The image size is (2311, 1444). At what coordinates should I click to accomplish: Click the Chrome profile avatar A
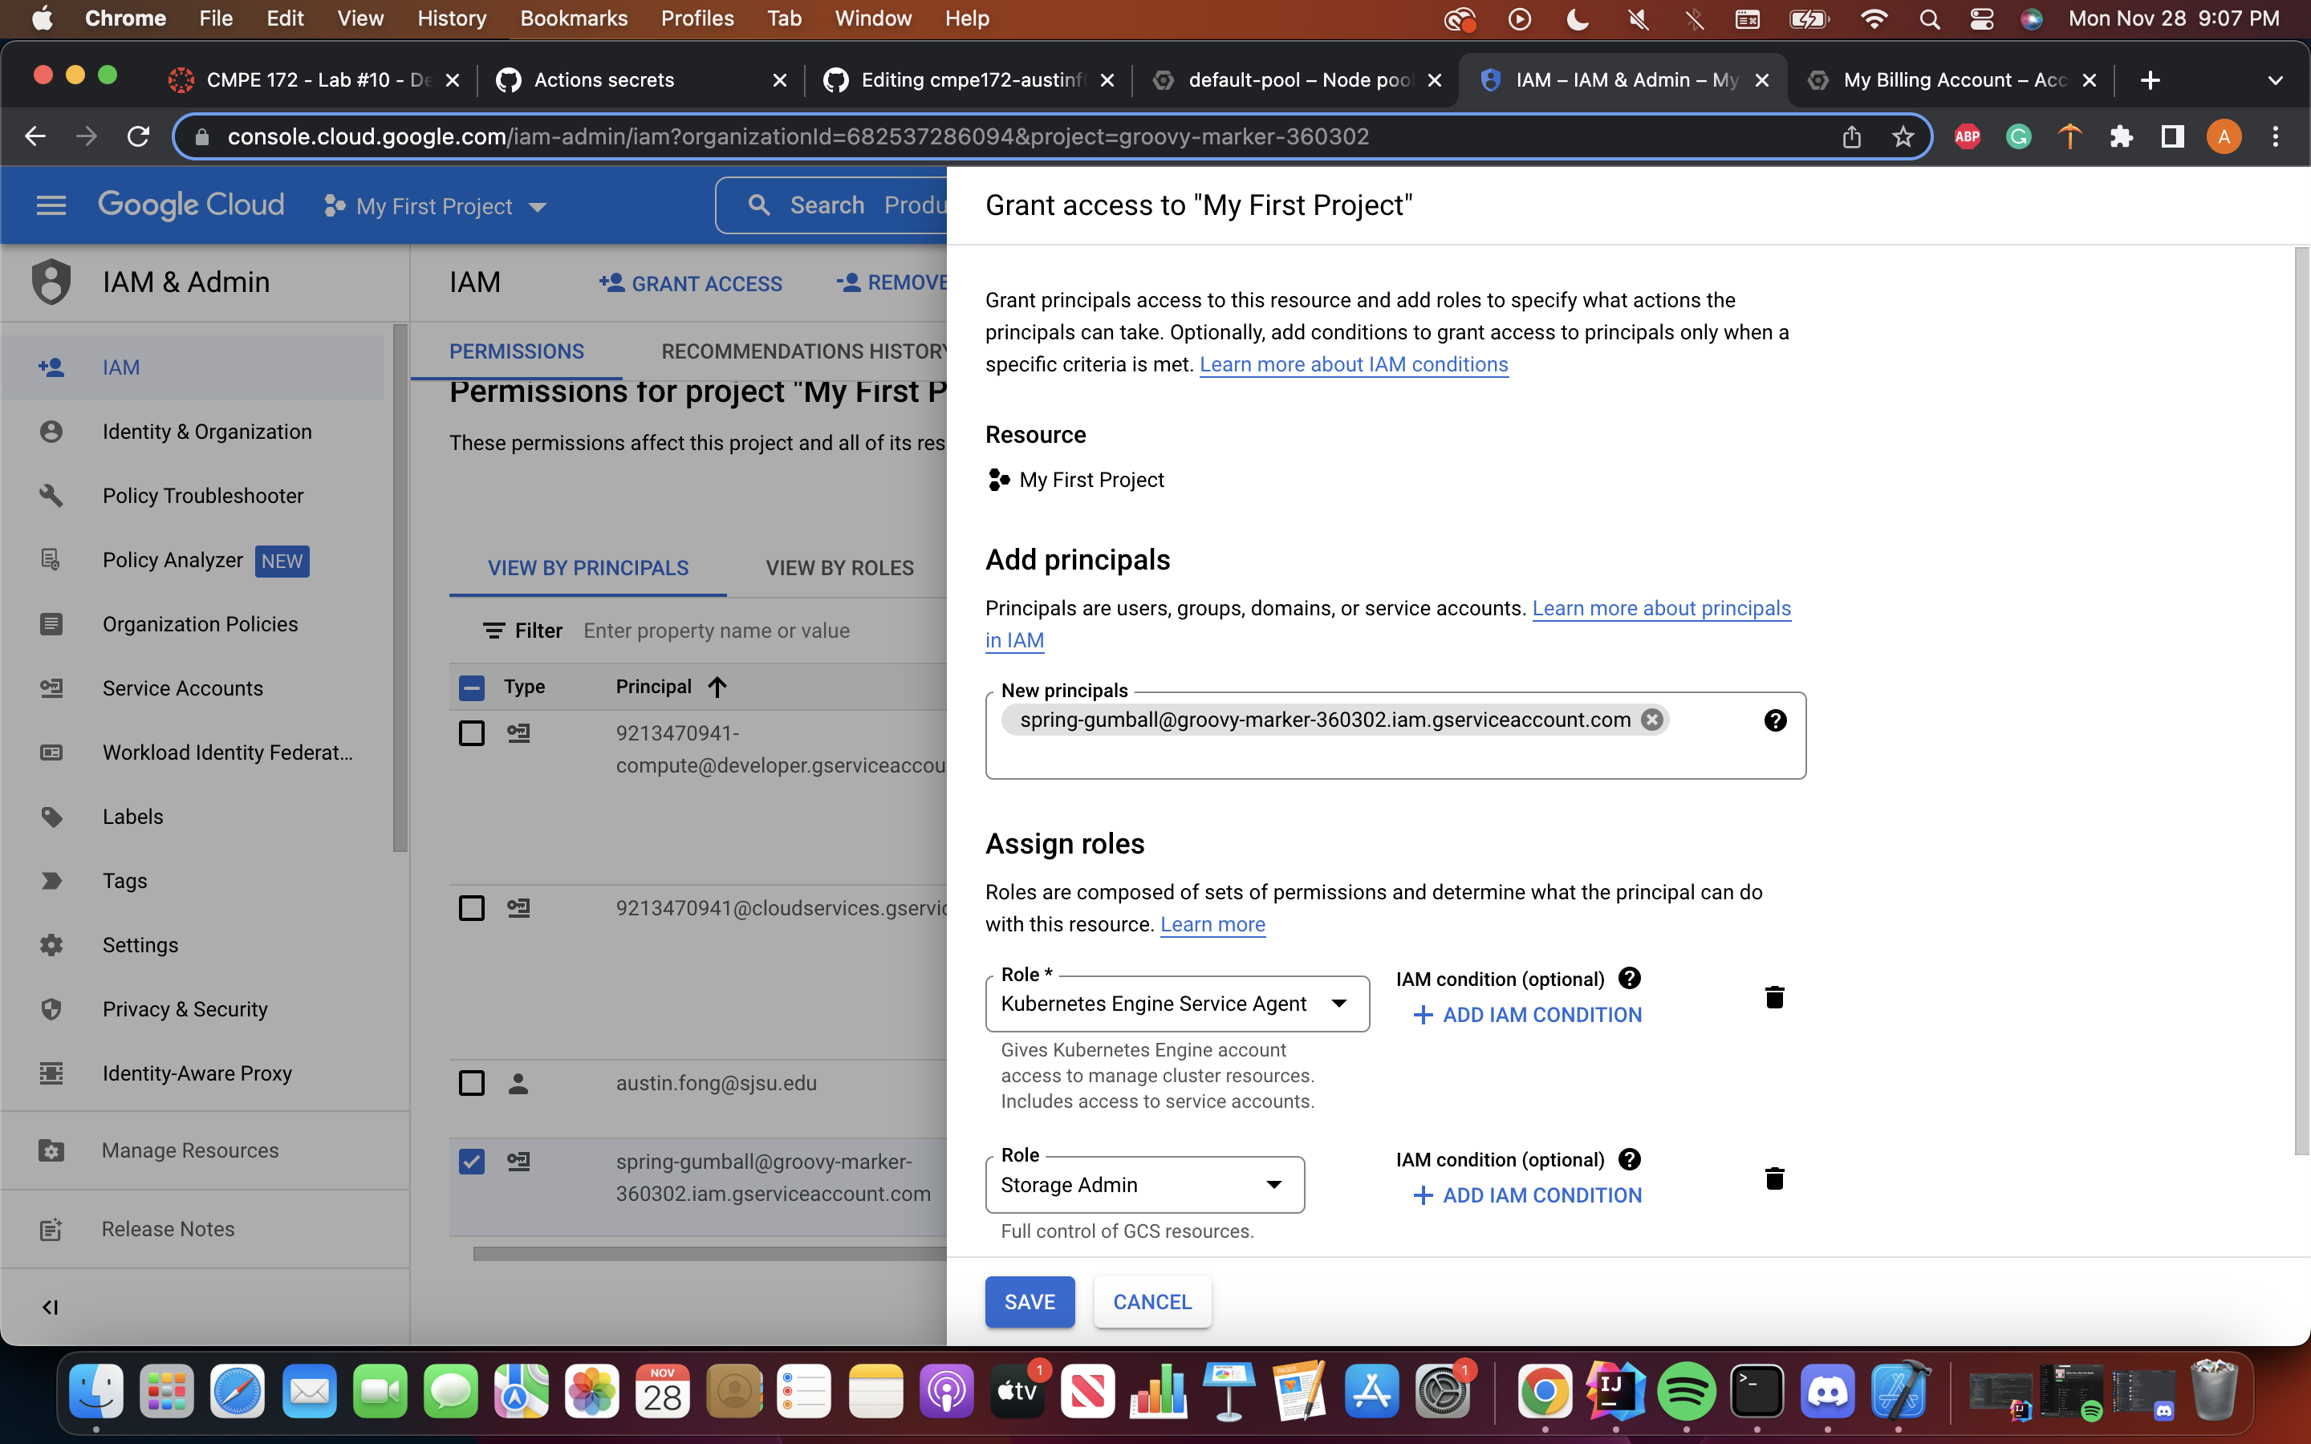click(x=2224, y=136)
